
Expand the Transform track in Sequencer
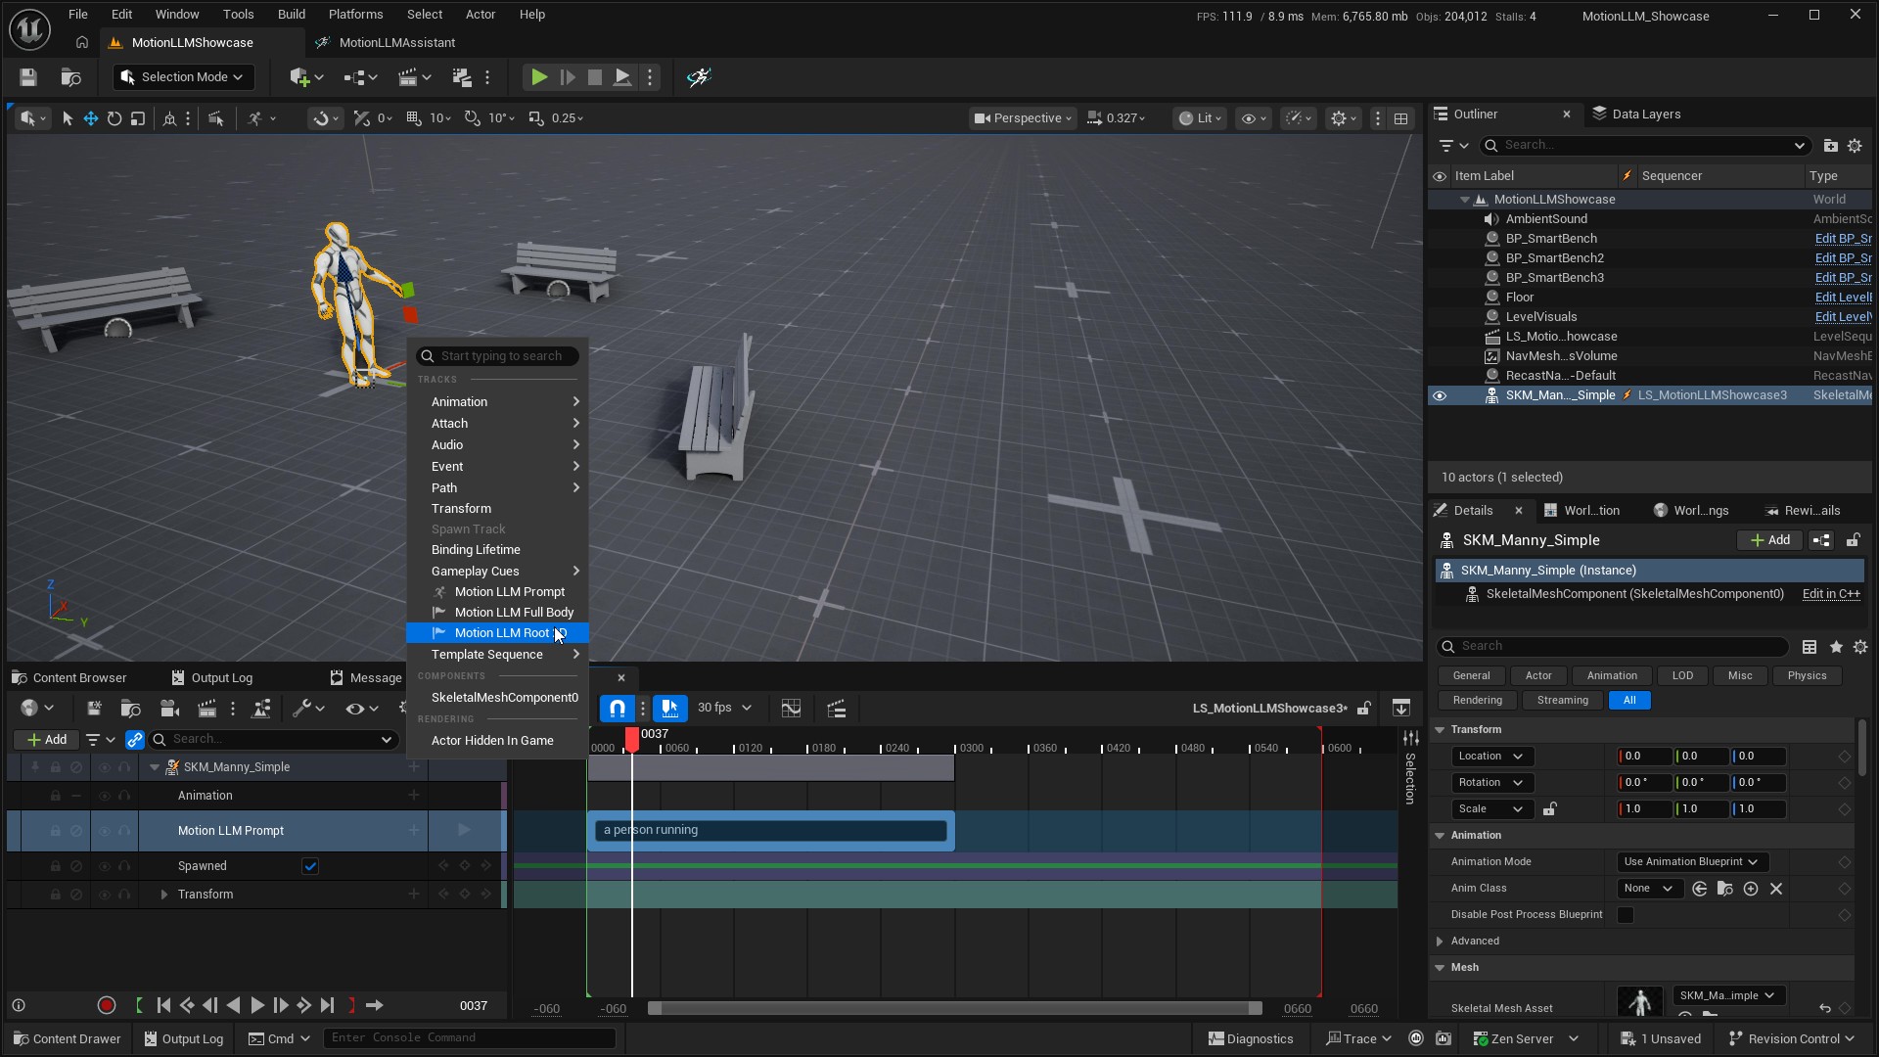pos(163,895)
